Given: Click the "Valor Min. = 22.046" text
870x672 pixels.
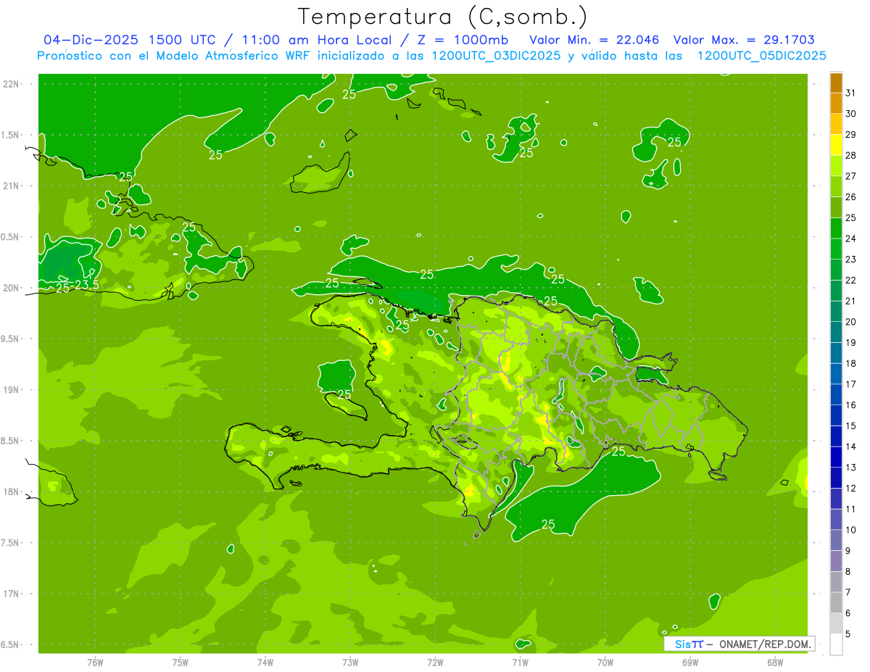Looking at the screenshot, I should (594, 40).
